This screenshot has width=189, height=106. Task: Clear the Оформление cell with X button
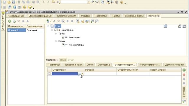point(82,74)
